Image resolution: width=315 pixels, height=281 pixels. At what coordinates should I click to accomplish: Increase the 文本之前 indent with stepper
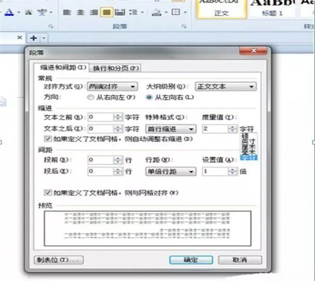(x=118, y=115)
